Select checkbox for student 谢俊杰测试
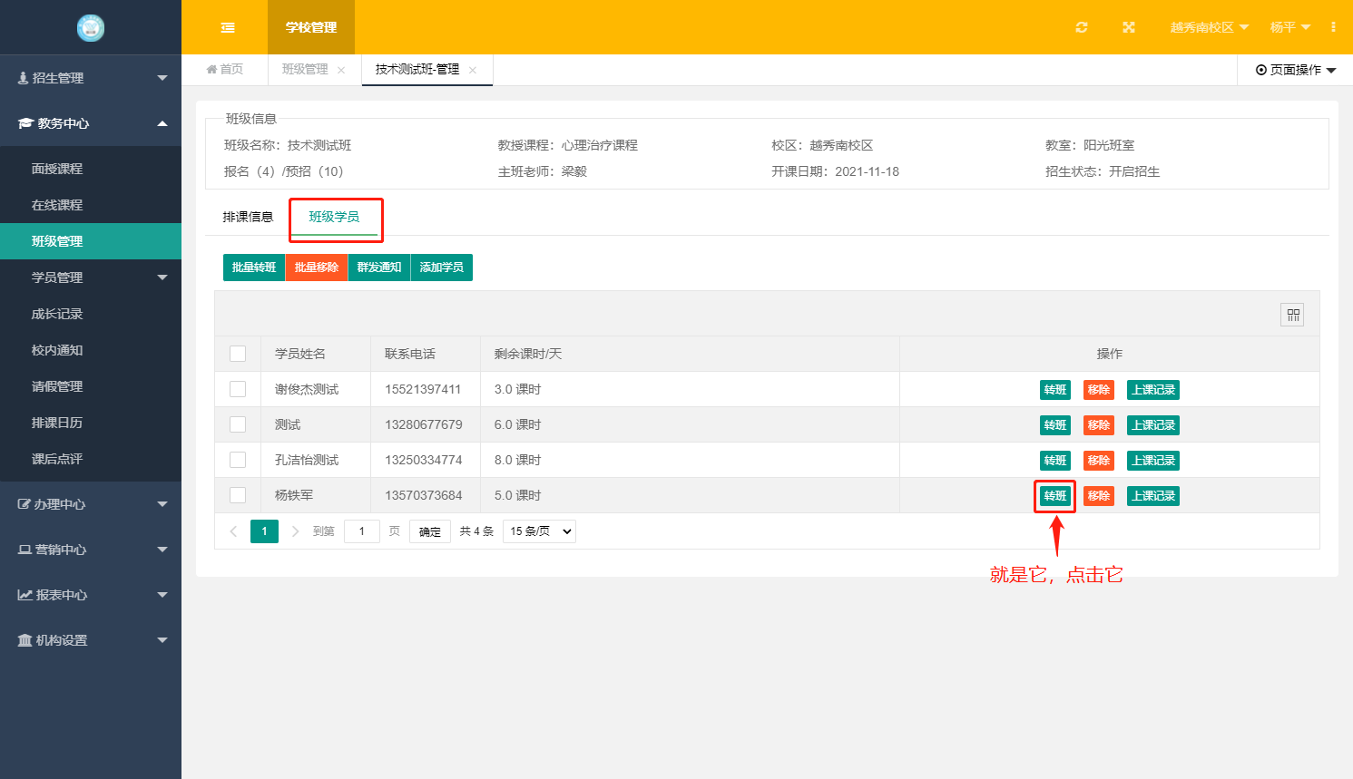 click(x=238, y=389)
